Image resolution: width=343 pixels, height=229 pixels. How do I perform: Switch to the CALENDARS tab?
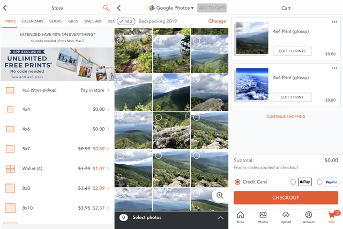tap(32, 21)
